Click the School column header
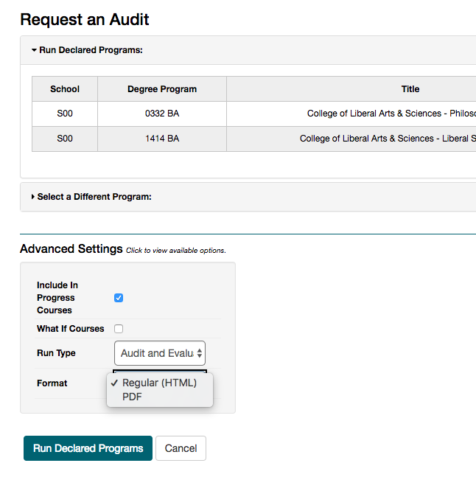The height and width of the screenshot is (477, 476). click(x=65, y=89)
